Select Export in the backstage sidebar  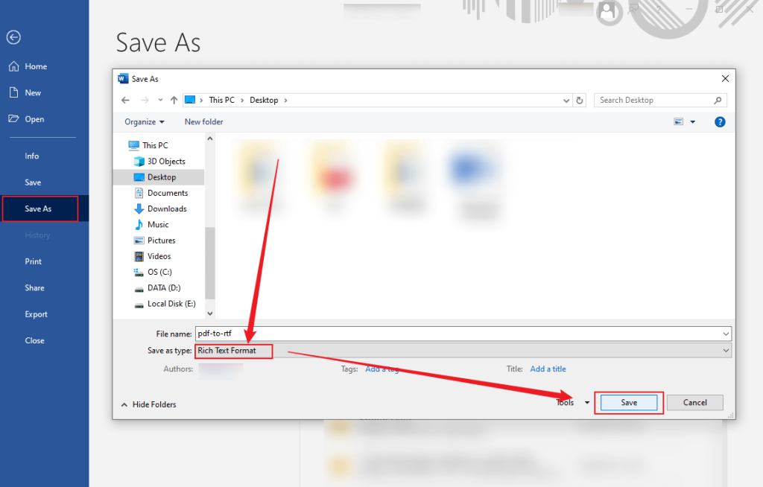pyautogui.click(x=35, y=313)
